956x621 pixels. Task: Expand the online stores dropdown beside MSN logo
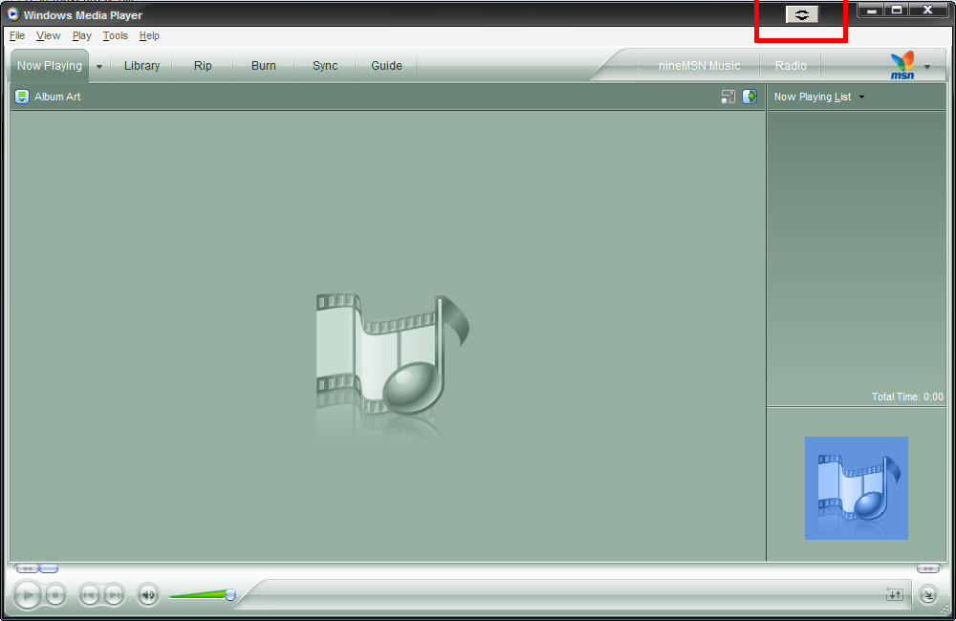point(927,67)
